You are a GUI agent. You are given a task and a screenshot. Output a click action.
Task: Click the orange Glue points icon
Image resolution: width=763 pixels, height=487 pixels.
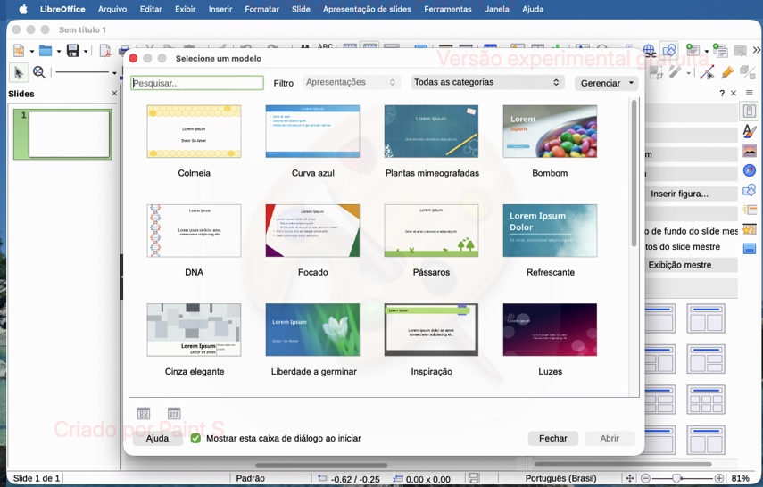727,72
